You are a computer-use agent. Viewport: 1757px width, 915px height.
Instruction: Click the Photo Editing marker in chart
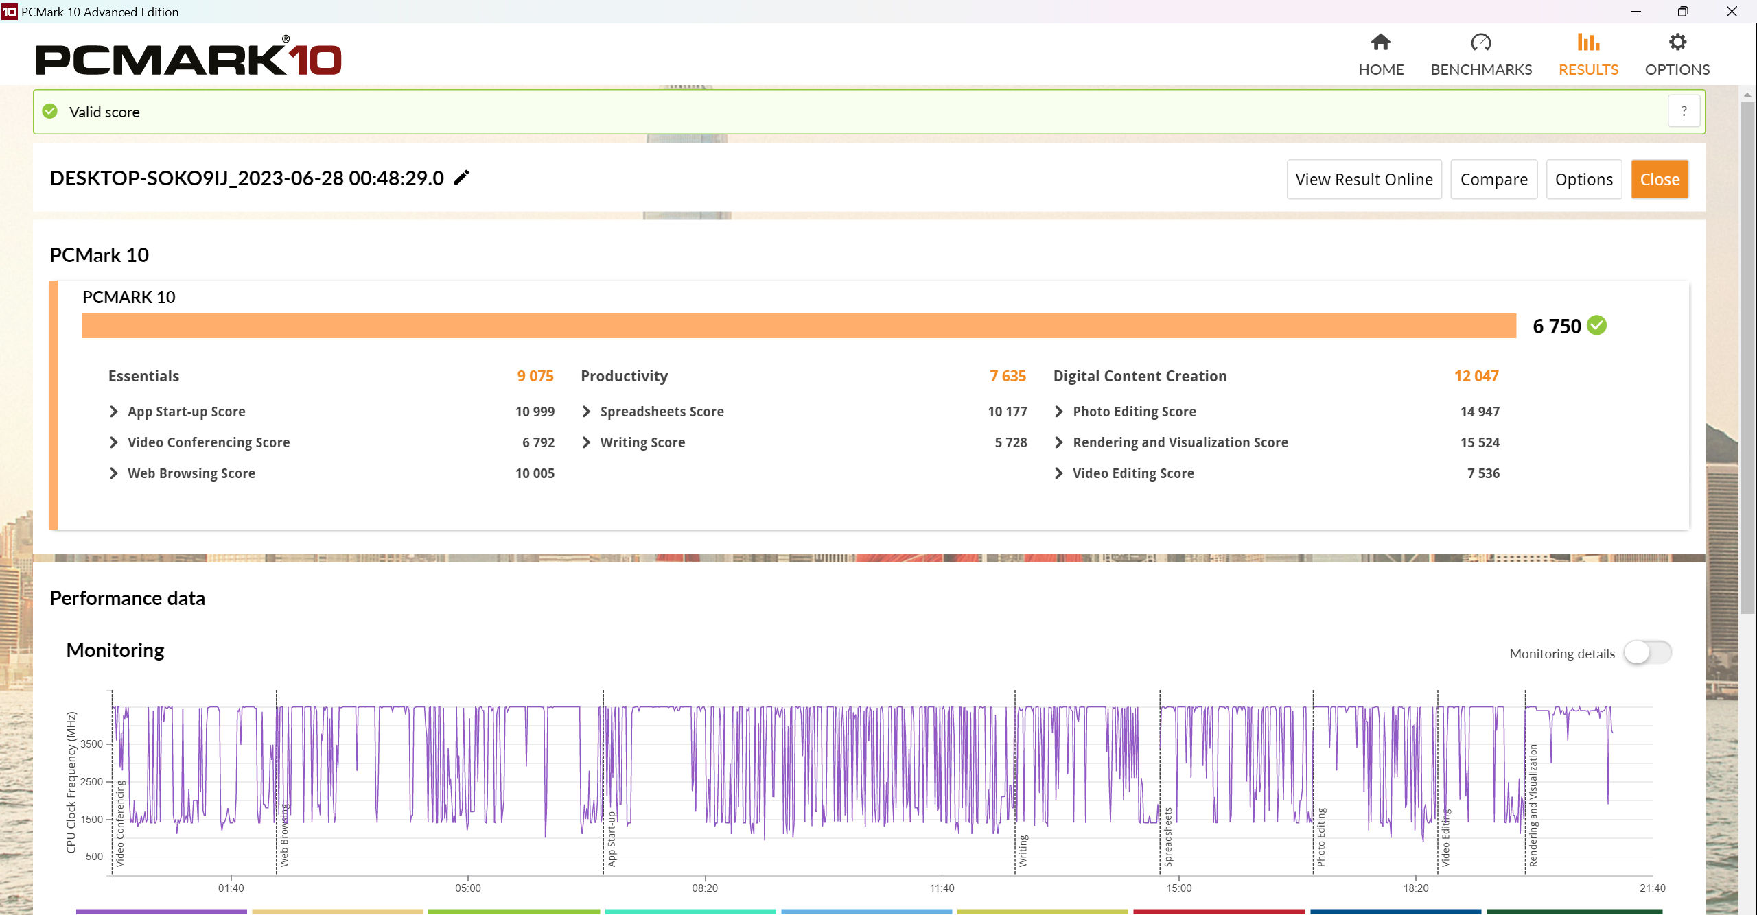1321,837
